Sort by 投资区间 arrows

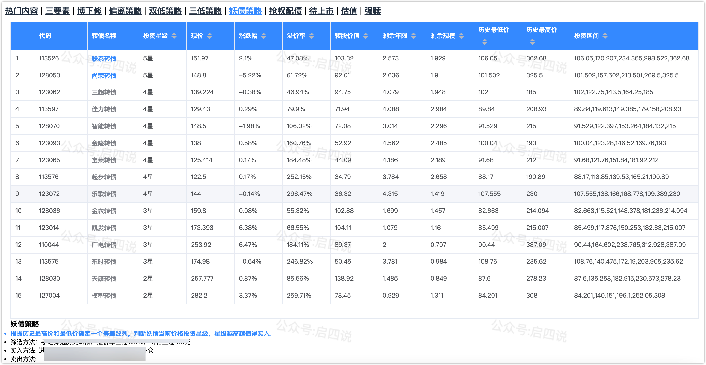pos(605,36)
